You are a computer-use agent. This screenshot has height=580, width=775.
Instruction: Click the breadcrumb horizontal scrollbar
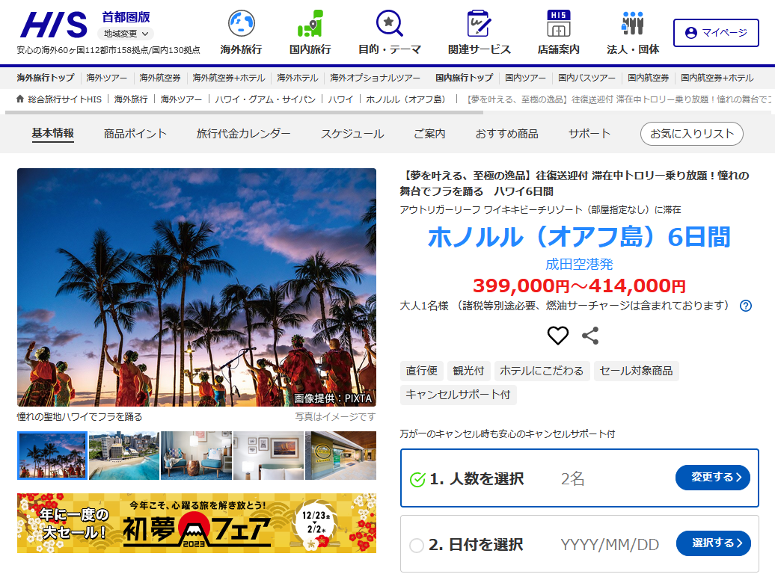coord(245,113)
